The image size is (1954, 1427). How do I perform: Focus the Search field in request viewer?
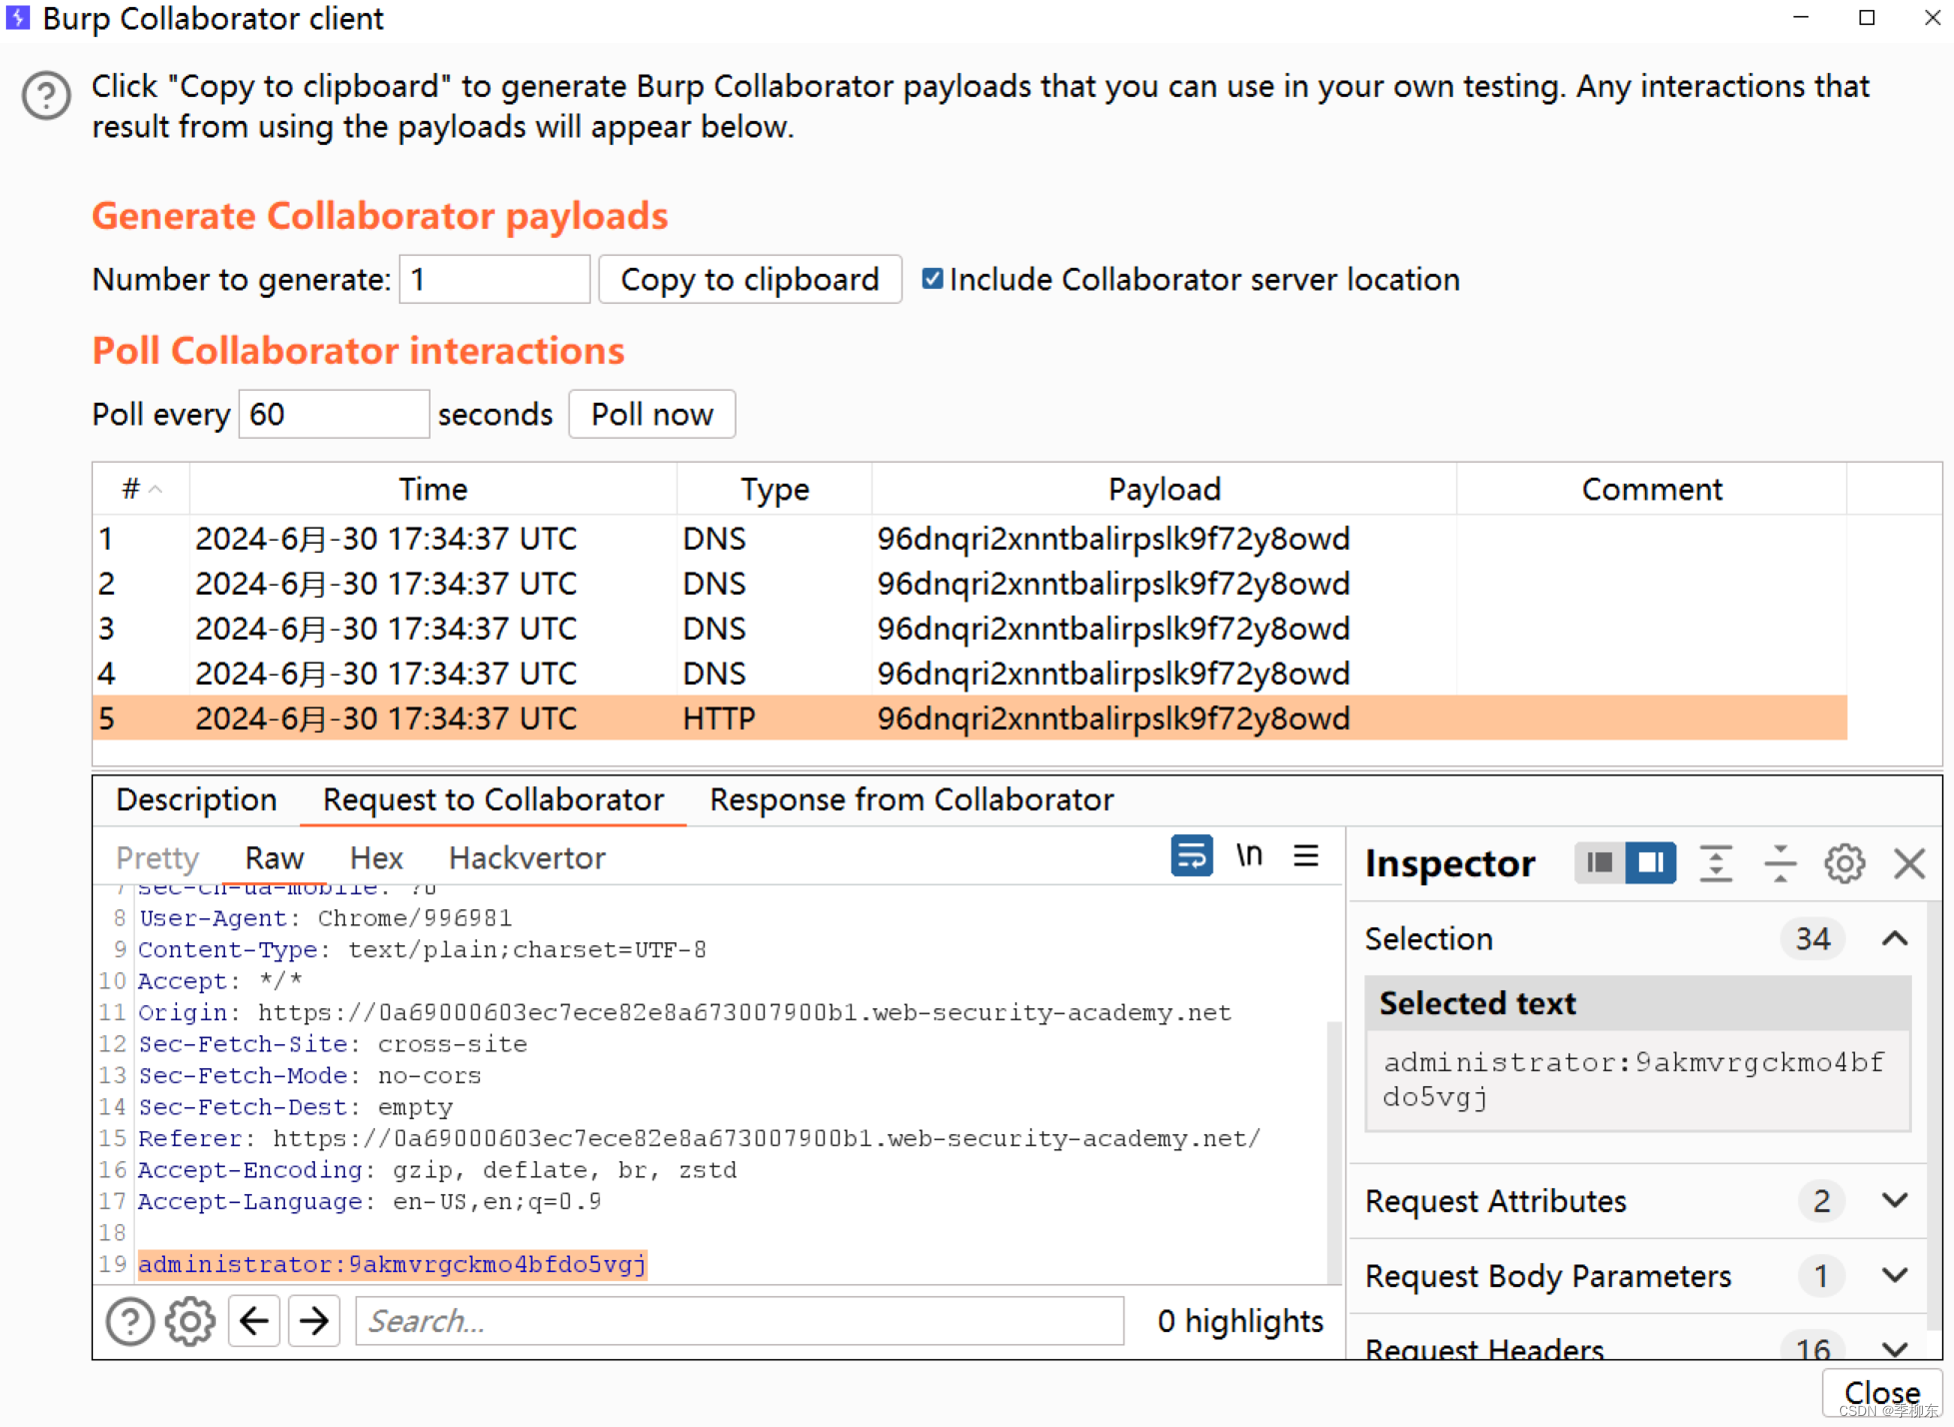[740, 1321]
